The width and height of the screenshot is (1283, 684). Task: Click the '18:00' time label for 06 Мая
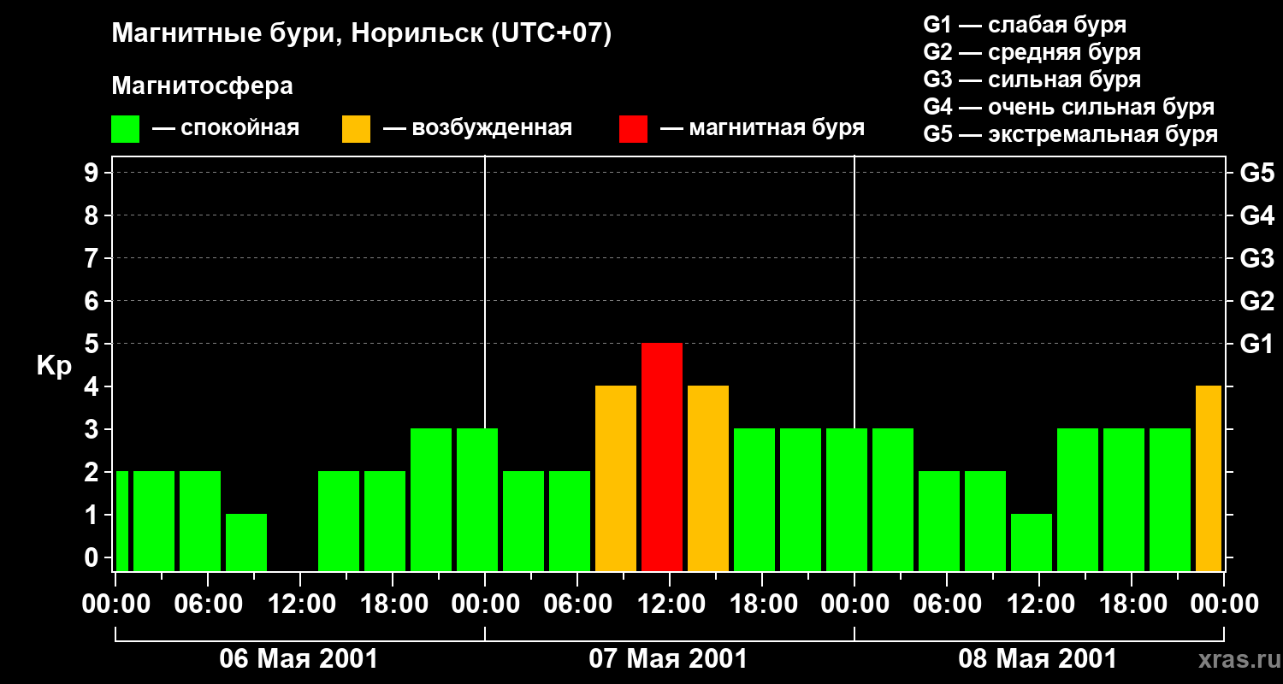pos(393,604)
